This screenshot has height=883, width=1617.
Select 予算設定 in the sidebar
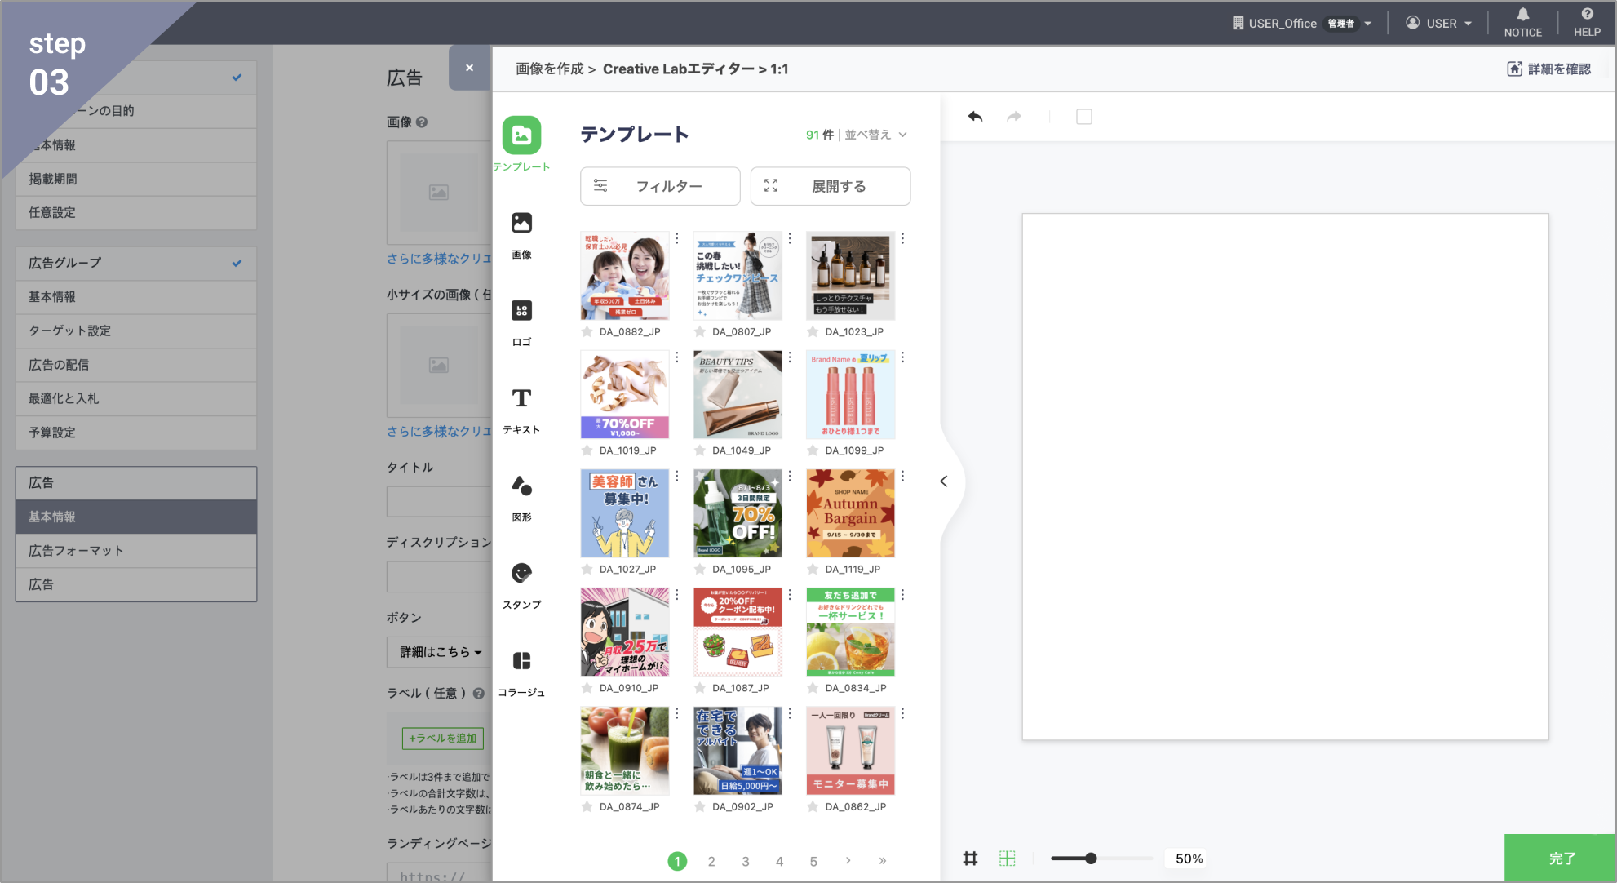click(136, 433)
